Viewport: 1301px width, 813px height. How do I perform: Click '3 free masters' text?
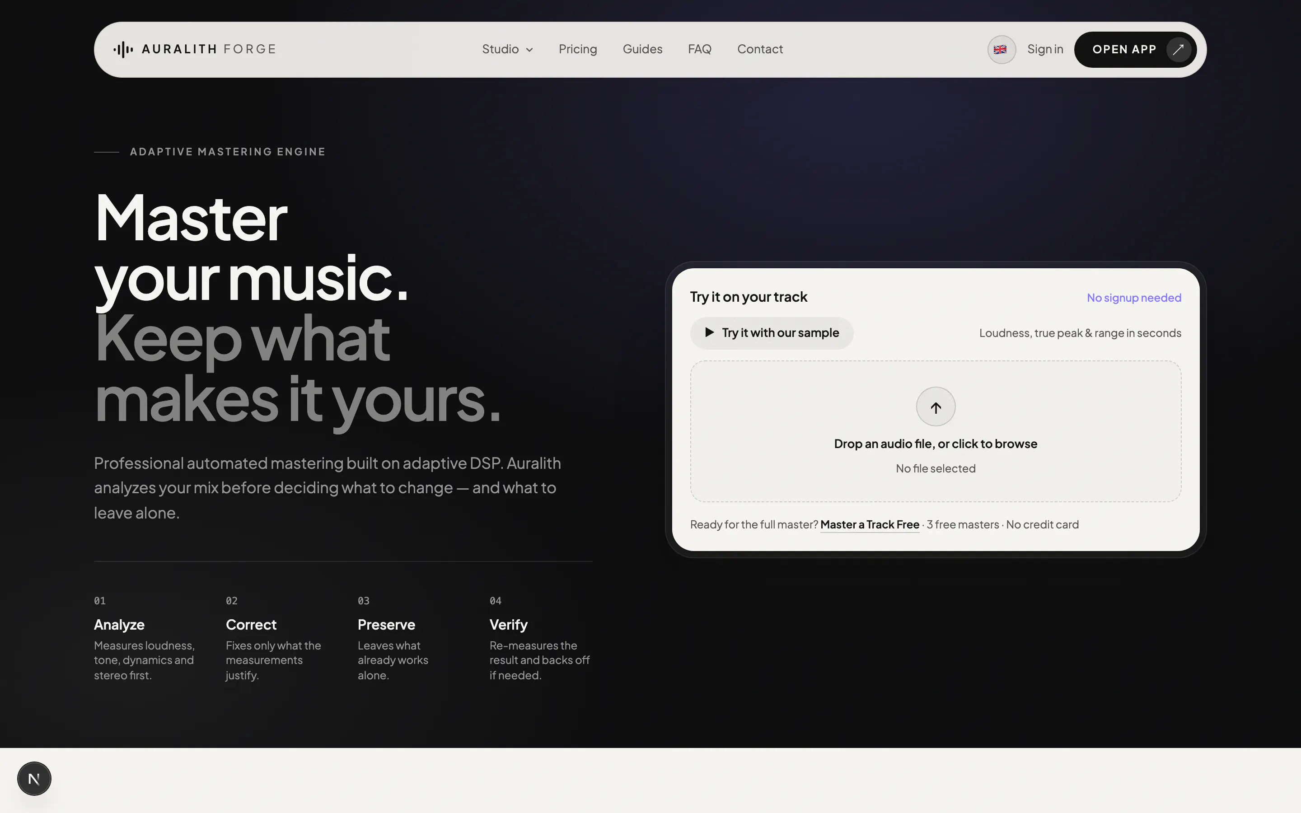(x=962, y=525)
